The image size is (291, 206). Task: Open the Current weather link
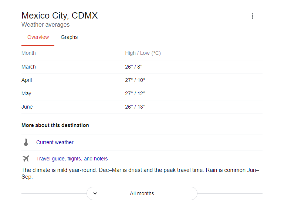[55, 142]
